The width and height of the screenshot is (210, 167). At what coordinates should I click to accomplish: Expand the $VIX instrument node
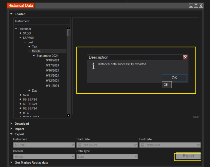(x=20, y=95)
